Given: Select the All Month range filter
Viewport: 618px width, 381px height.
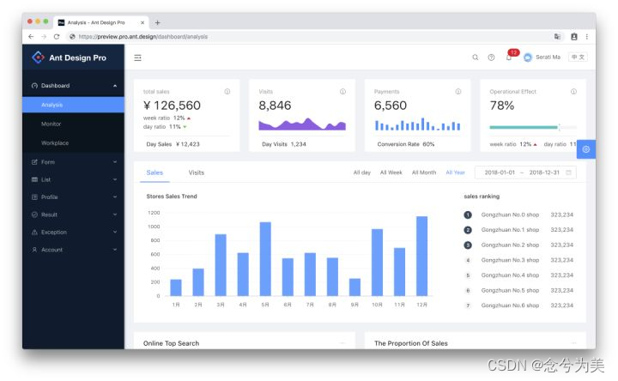Looking at the screenshot, I should (x=424, y=172).
